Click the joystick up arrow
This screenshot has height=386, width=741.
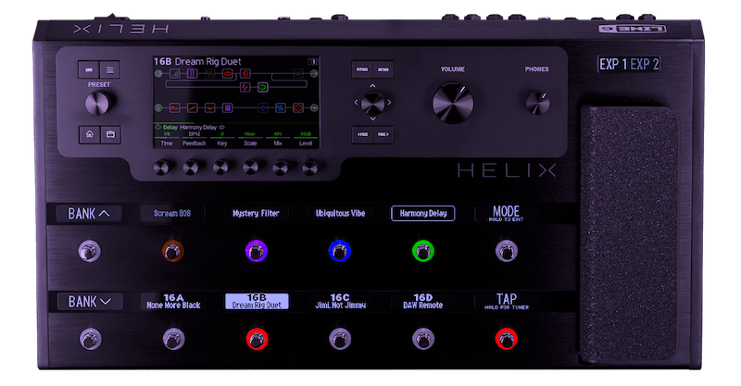372,86
